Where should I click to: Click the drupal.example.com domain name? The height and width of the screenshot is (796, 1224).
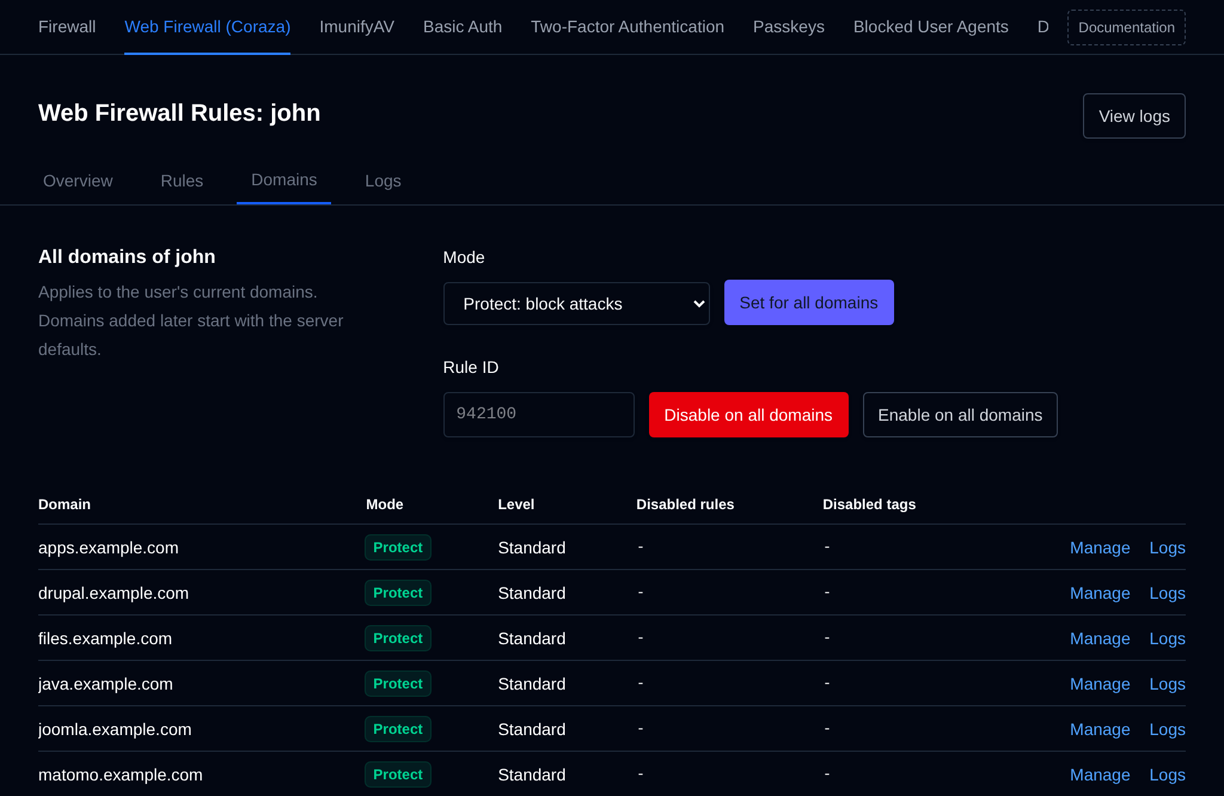114,593
